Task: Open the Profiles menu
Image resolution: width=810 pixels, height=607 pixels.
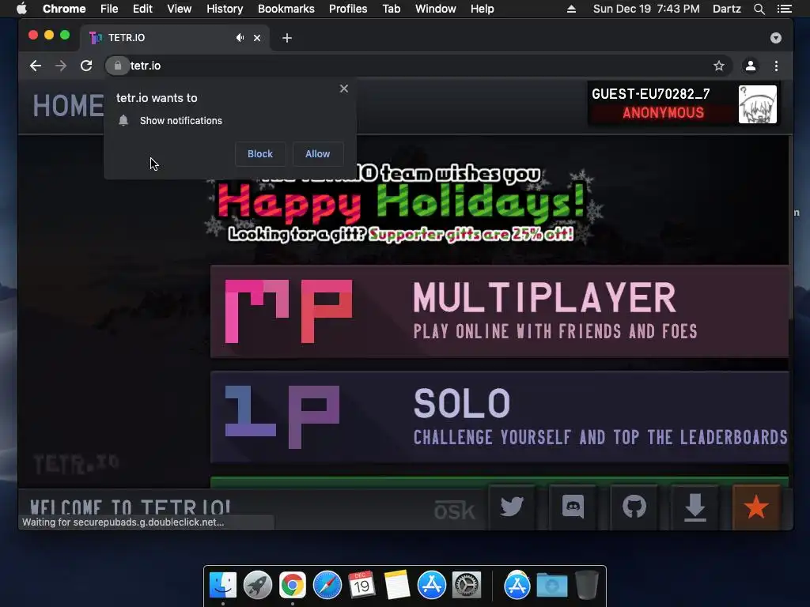Action: click(348, 9)
